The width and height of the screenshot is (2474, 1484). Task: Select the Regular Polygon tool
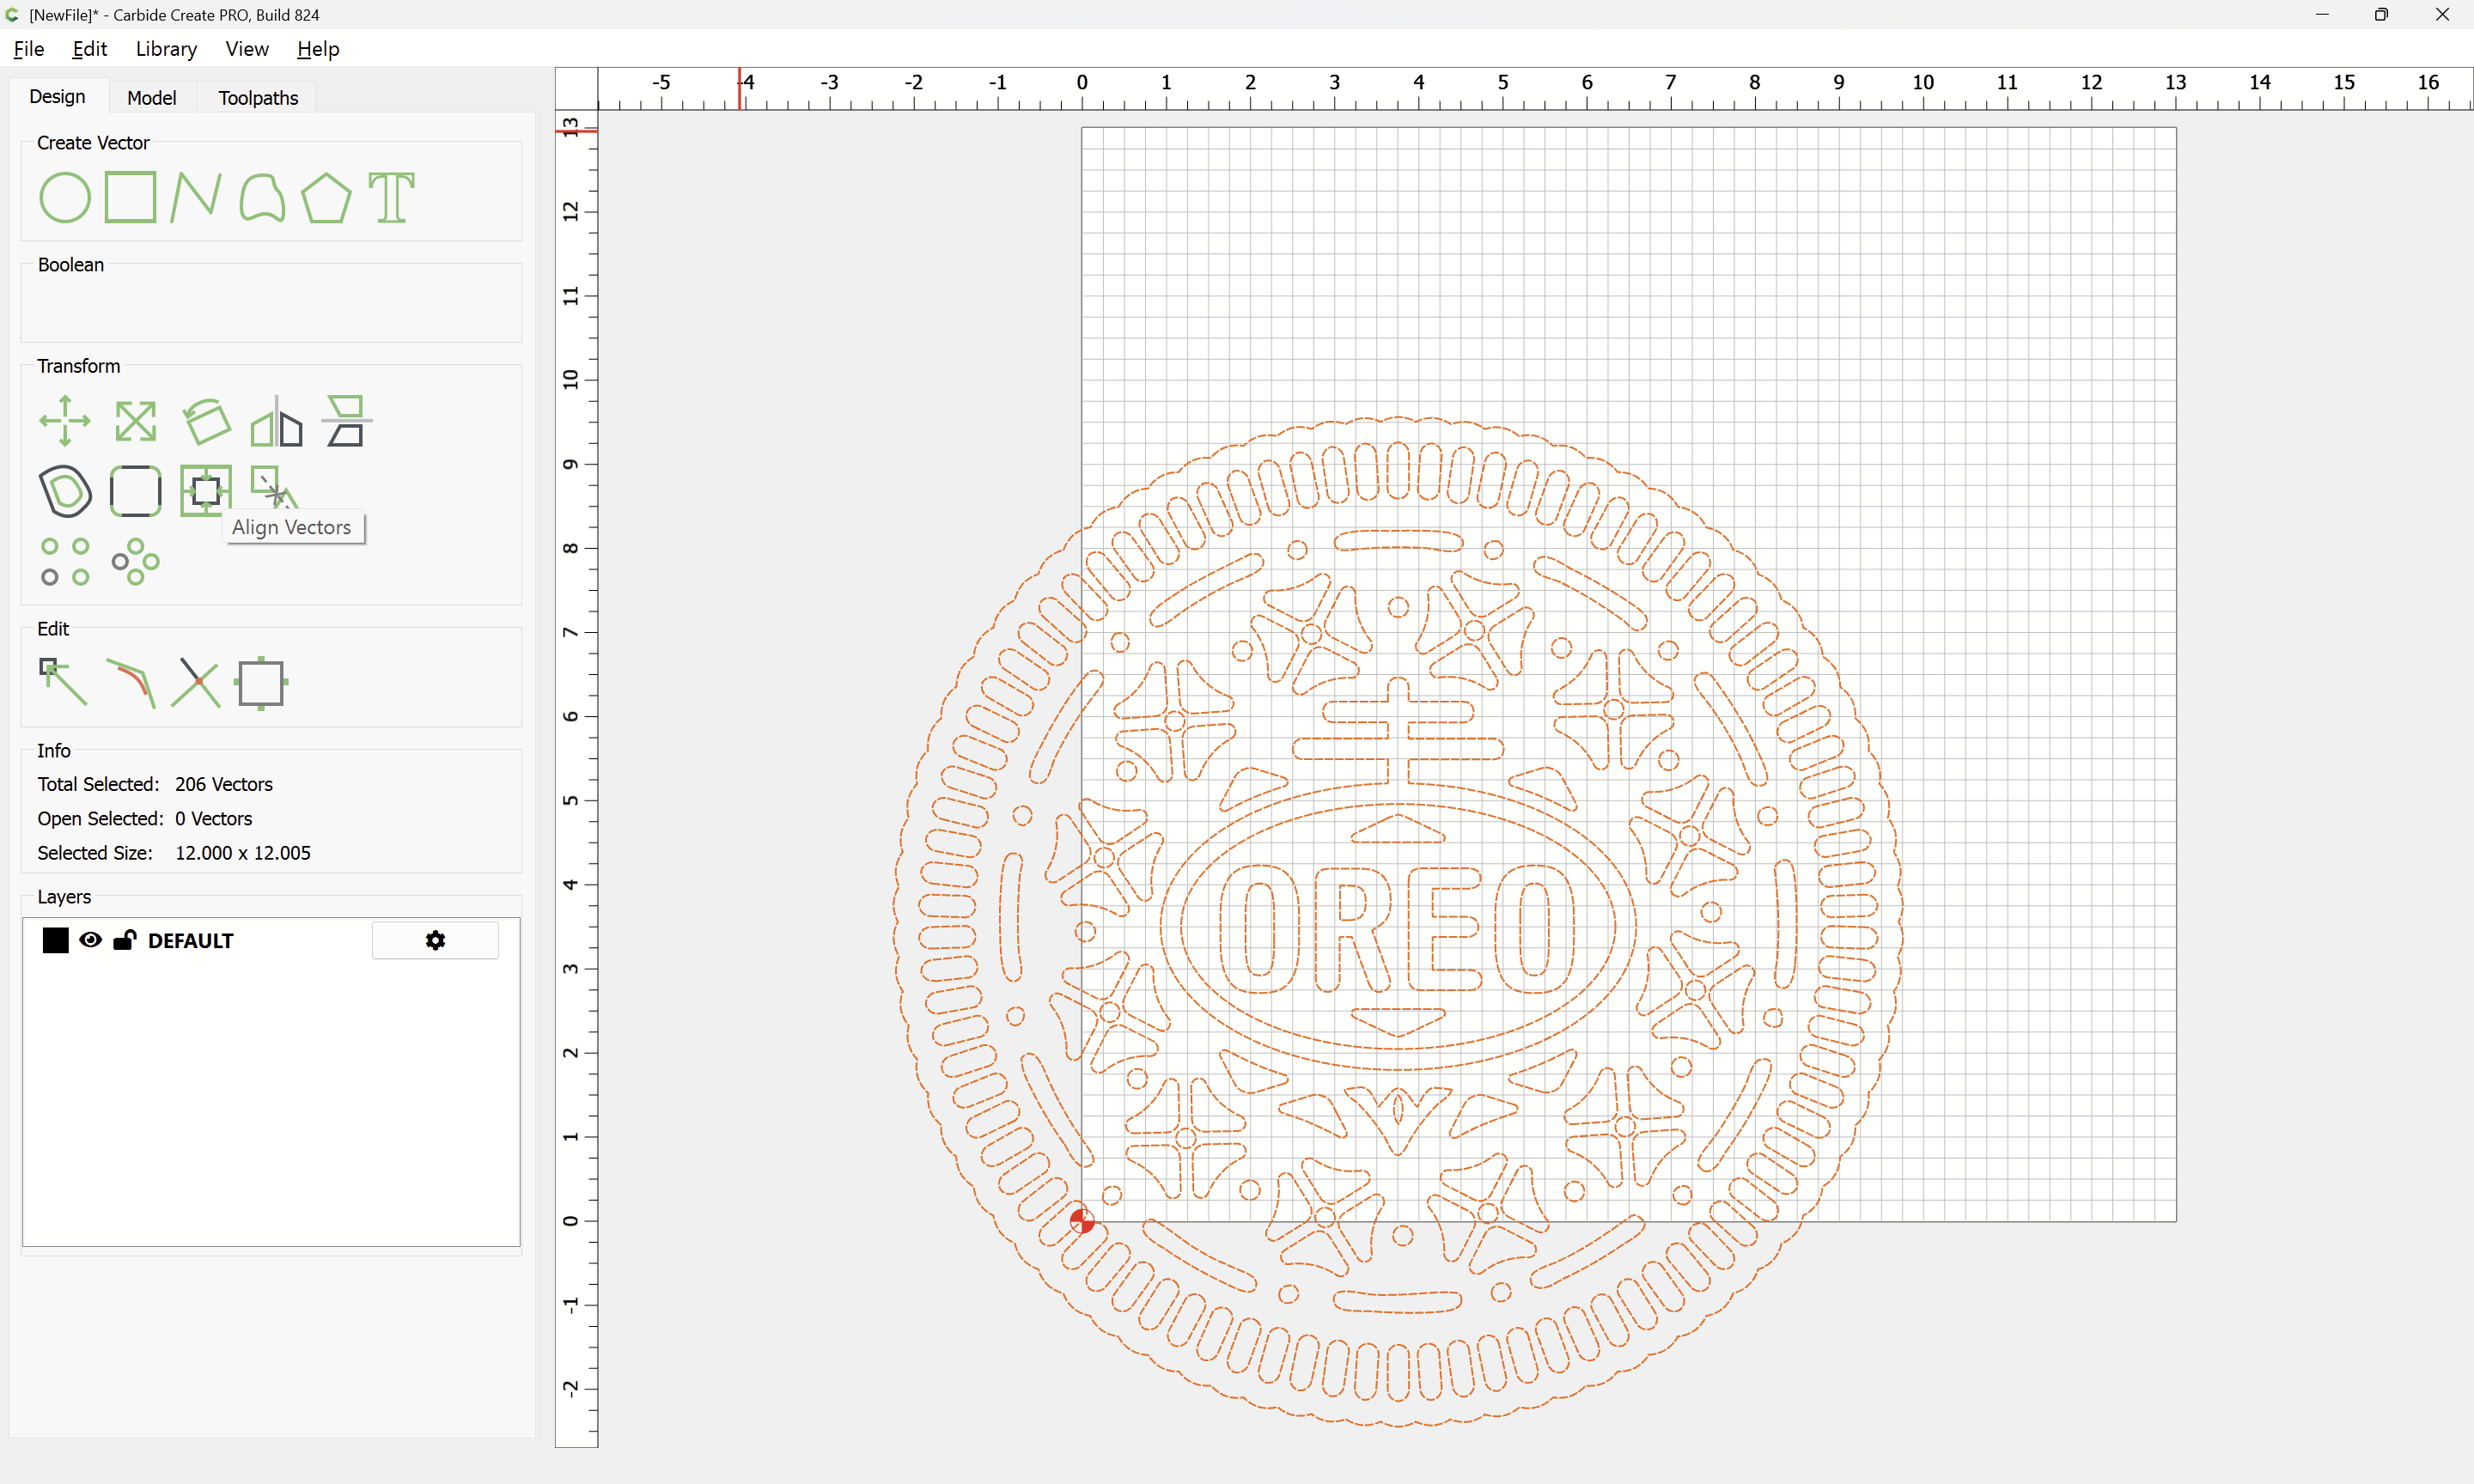point(326,197)
